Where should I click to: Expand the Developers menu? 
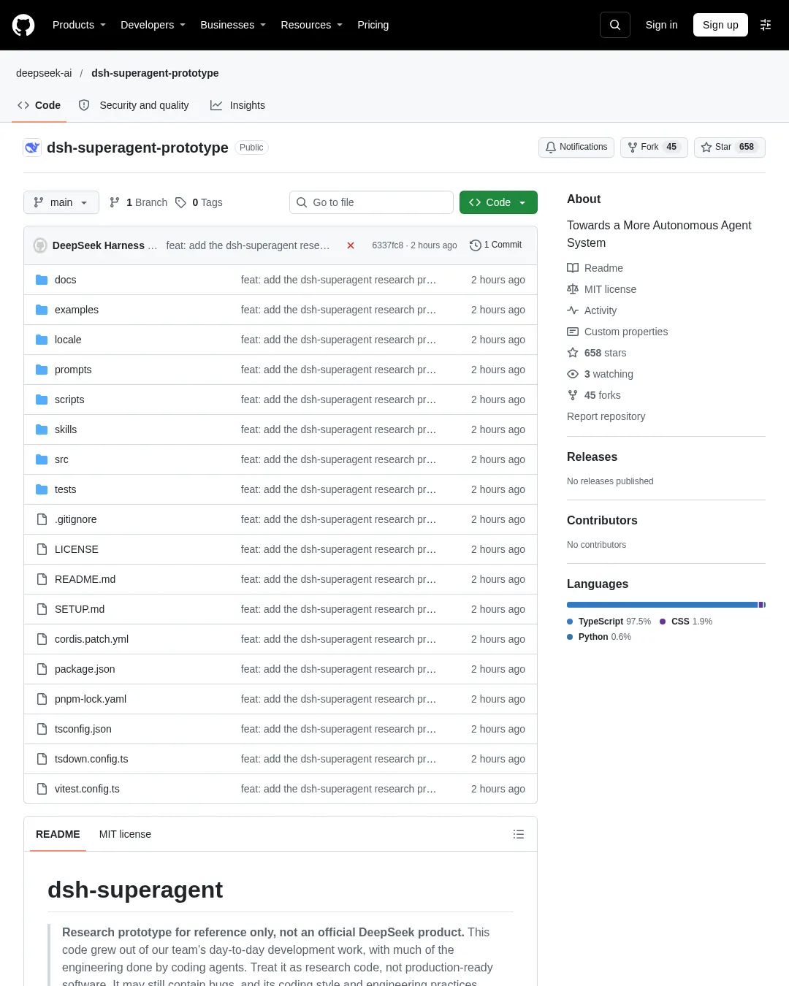(x=153, y=25)
